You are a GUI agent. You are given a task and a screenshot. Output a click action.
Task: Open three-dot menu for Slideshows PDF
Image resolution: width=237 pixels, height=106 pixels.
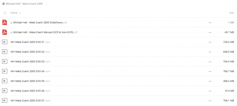tap(210, 23)
